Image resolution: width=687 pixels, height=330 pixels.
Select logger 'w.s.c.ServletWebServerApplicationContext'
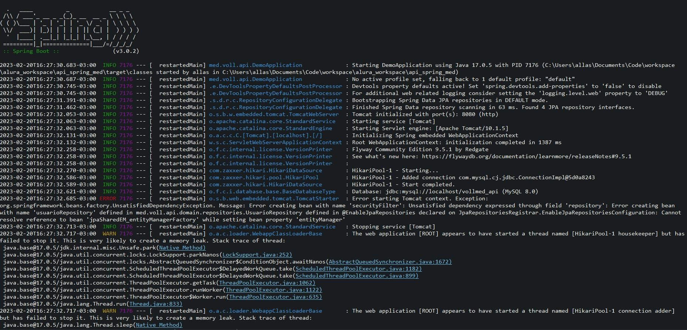click(x=275, y=142)
